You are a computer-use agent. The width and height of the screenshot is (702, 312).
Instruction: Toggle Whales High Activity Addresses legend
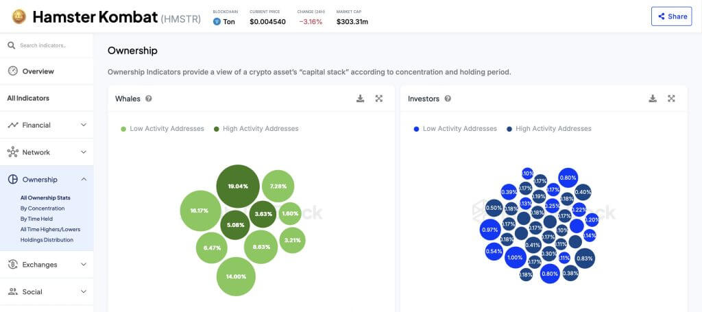click(256, 128)
